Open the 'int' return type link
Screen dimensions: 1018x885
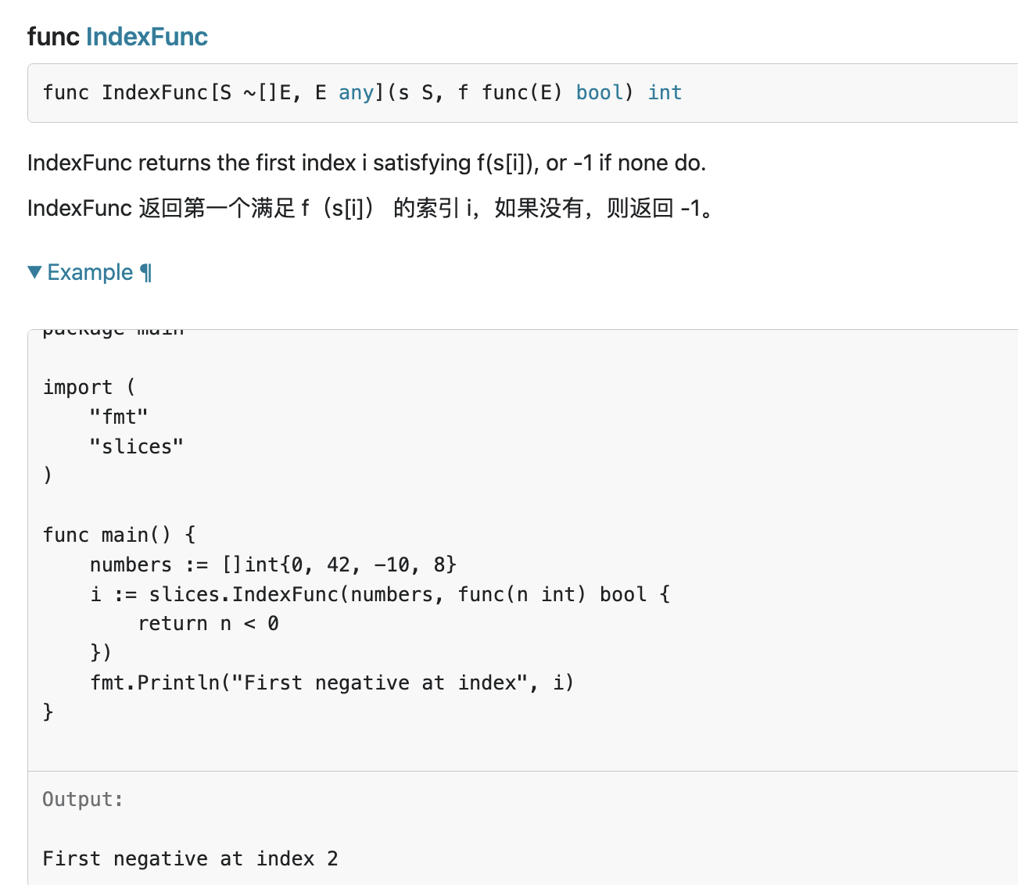click(665, 93)
